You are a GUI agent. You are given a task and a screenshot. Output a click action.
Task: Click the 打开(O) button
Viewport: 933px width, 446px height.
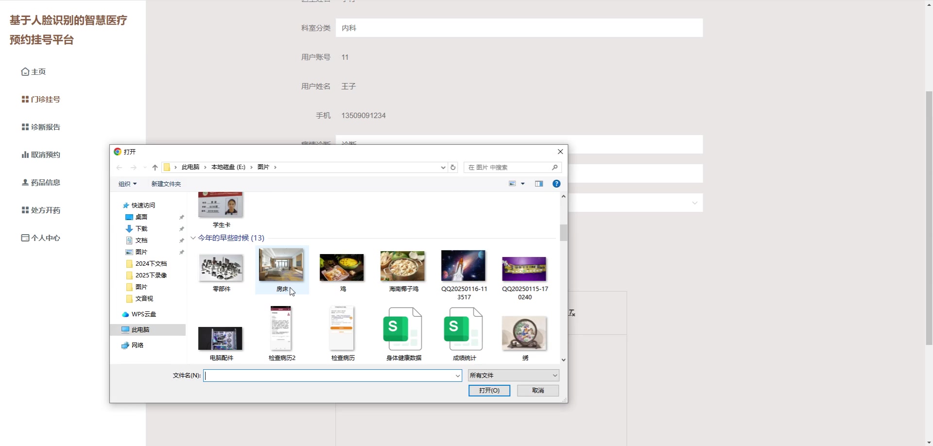click(489, 390)
